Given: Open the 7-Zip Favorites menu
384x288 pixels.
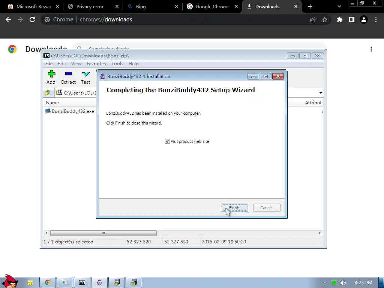Looking at the screenshot, I should [x=96, y=64].
